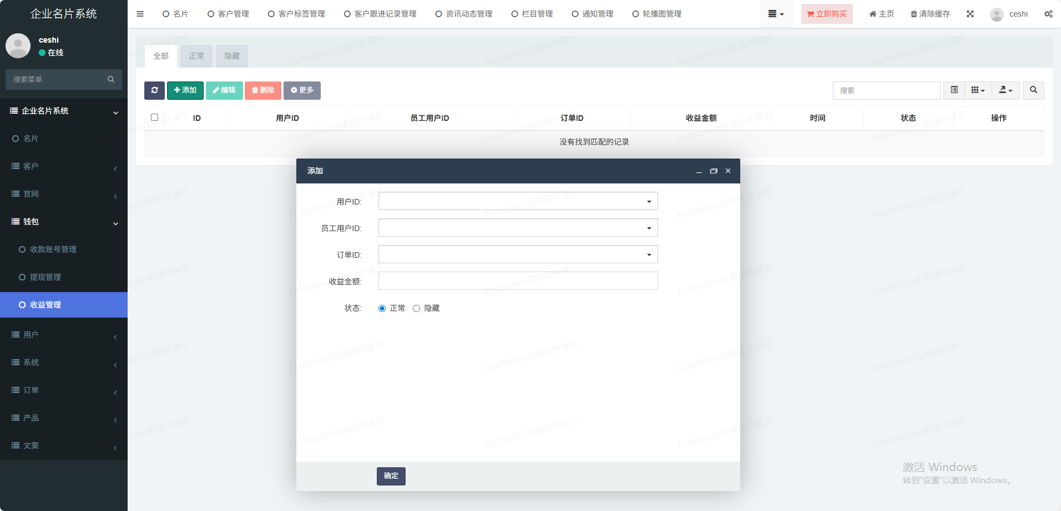Open the 用户ID dropdown
1061x511 pixels.
click(518, 201)
